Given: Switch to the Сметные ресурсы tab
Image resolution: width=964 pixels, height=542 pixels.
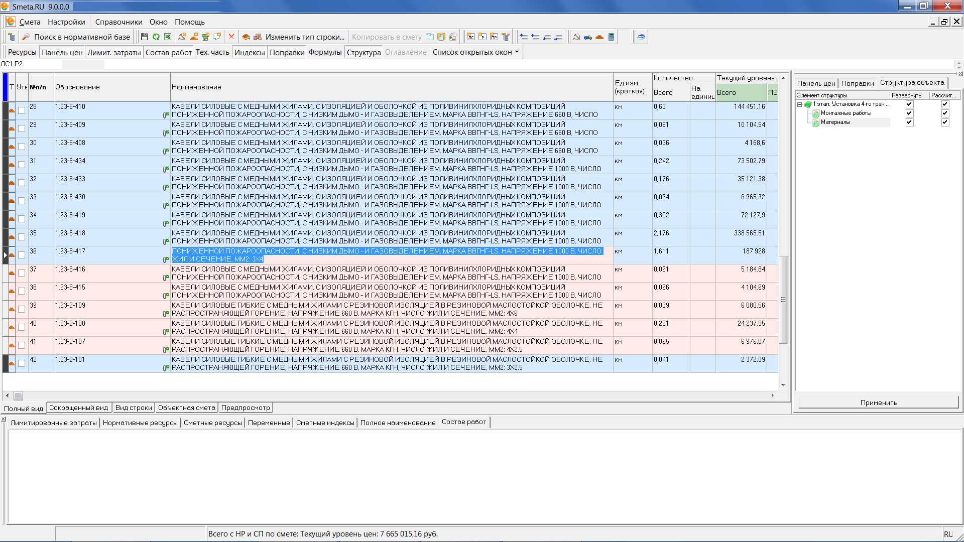Looking at the screenshot, I should coord(213,423).
